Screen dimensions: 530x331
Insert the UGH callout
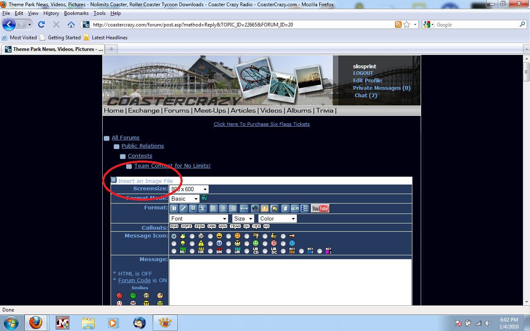point(212,226)
